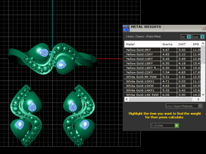Viewport: 206px width, 154px height.
Task: Click the left earring's top gemstone
Action: coord(32,107)
